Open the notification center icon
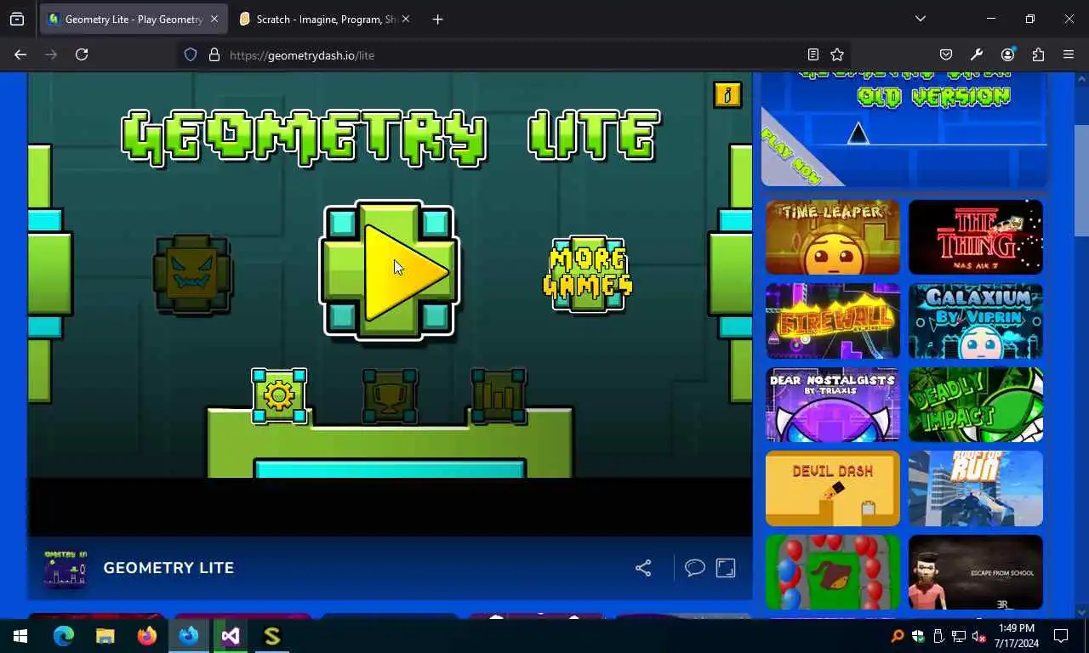The width and height of the screenshot is (1089, 653). click(1061, 636)
